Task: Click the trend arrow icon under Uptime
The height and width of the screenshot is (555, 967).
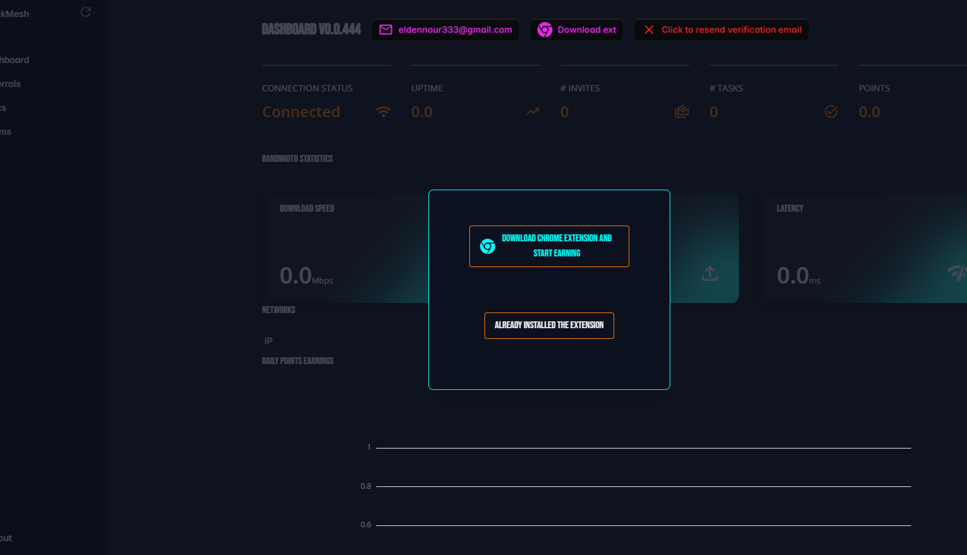Action: pyautogui.click(x=533, y=112)
